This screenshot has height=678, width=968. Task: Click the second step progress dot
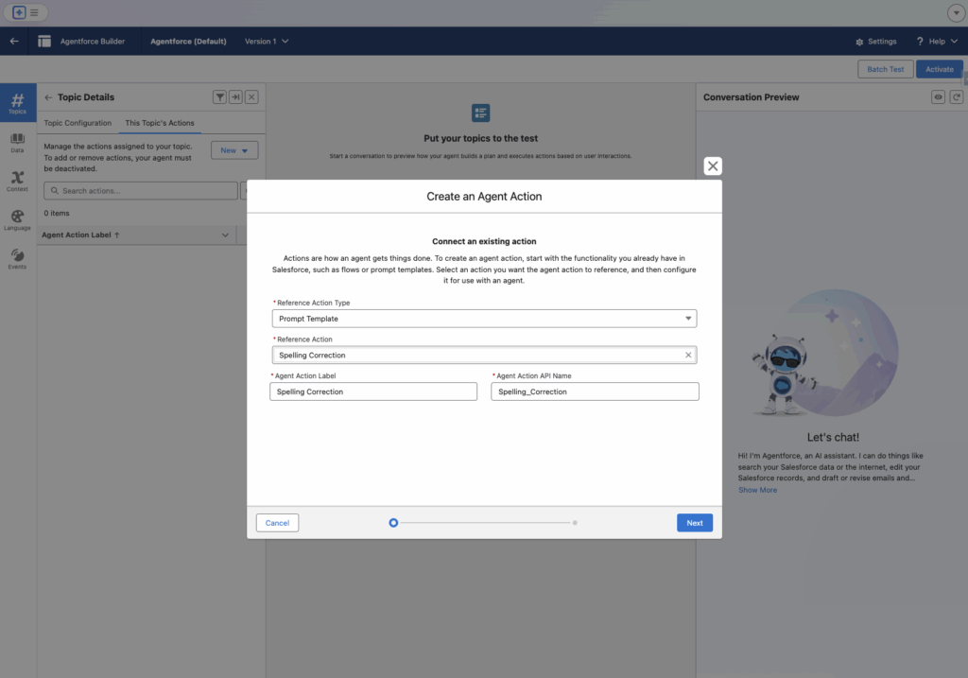(575, 523)
